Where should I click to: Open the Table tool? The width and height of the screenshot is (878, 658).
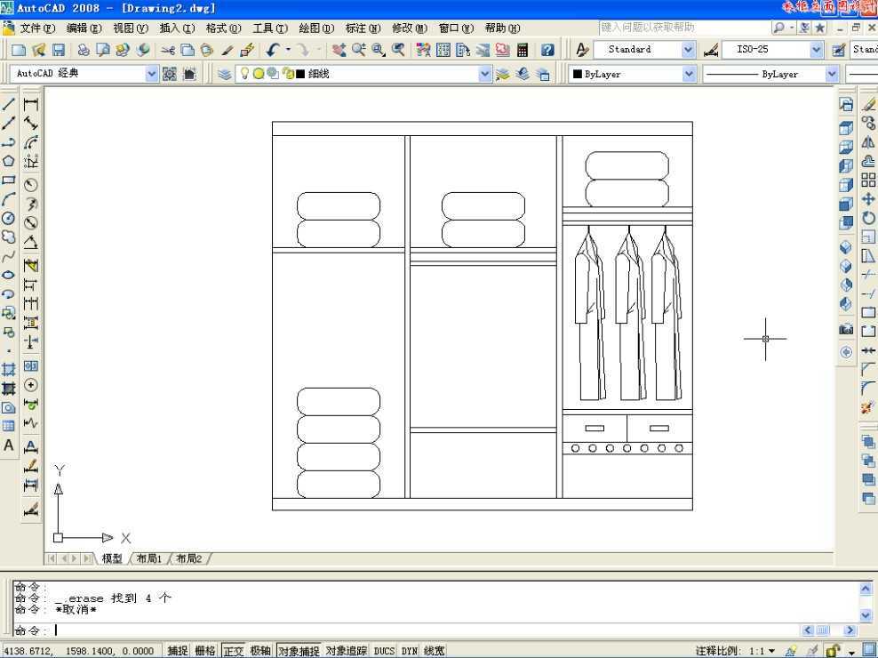click(8, 427)
